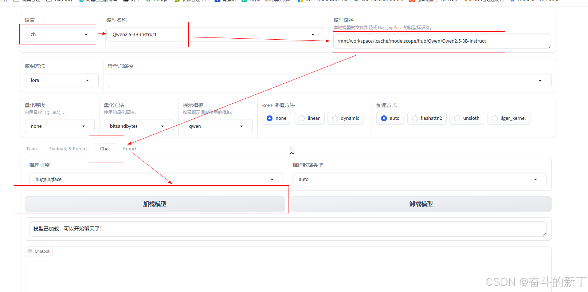Click the model loaded status text box
The width and height of the screenshot is (588, 292).
[x=288, y=229]
